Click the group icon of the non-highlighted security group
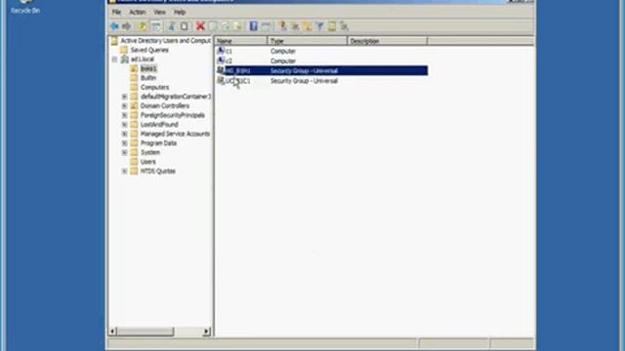The image size is (625, 351). (x=221, y=80)
